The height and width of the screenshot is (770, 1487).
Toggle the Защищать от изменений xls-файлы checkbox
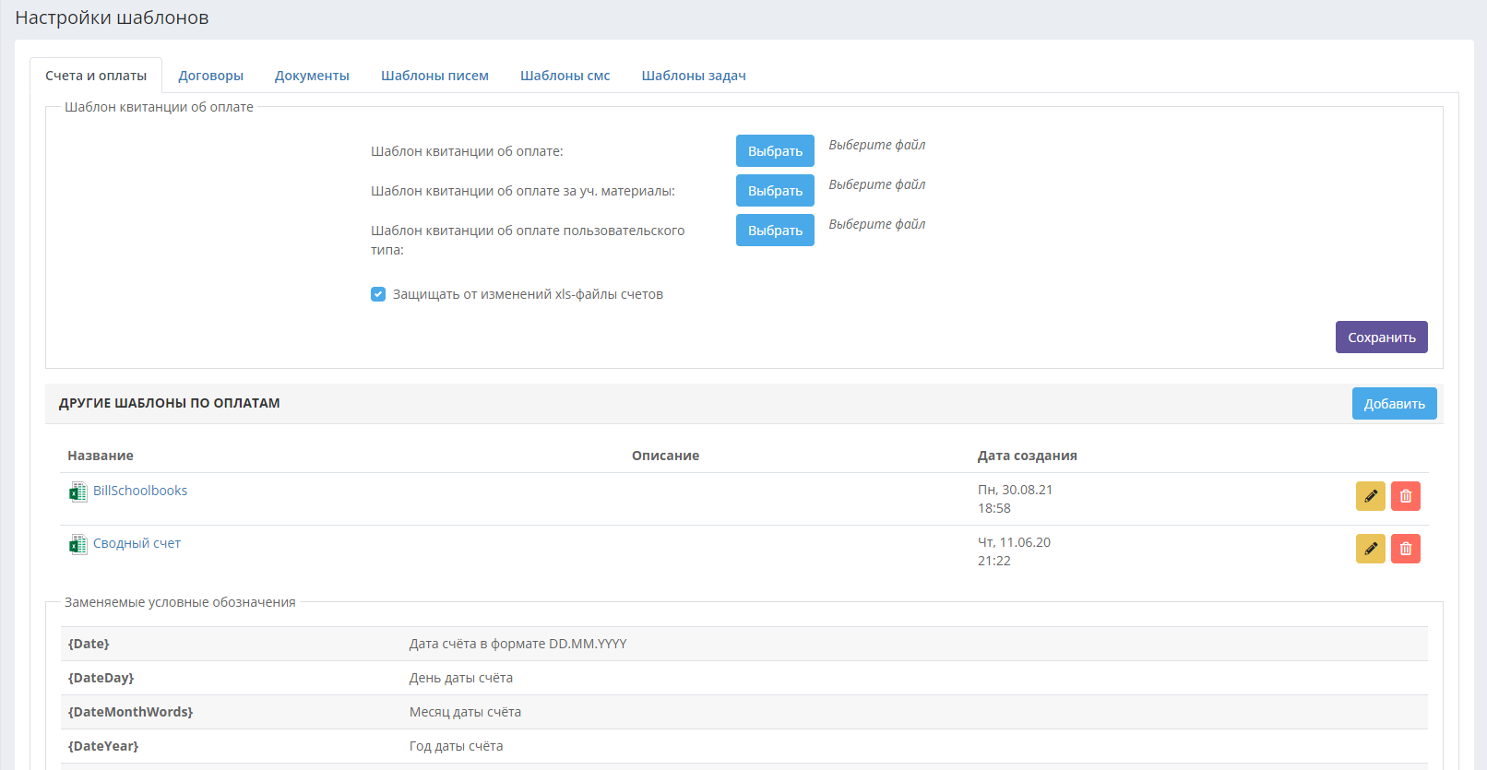point(378,294)
